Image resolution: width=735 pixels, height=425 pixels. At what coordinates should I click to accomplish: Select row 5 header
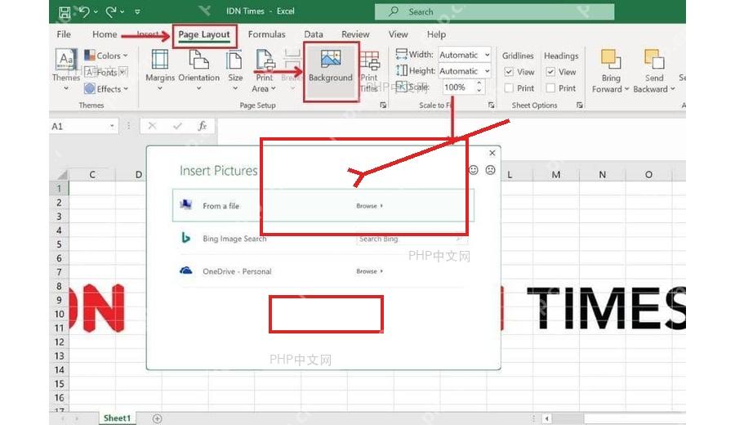click(59, 244)
